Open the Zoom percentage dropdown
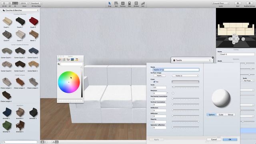The height and width of the screenshot is (144, 256). [24, 3]
